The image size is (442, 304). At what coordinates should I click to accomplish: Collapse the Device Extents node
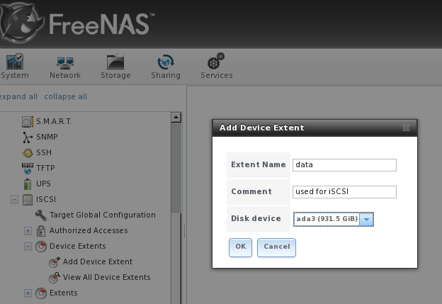pyautogui.click(x=28, y=246)
